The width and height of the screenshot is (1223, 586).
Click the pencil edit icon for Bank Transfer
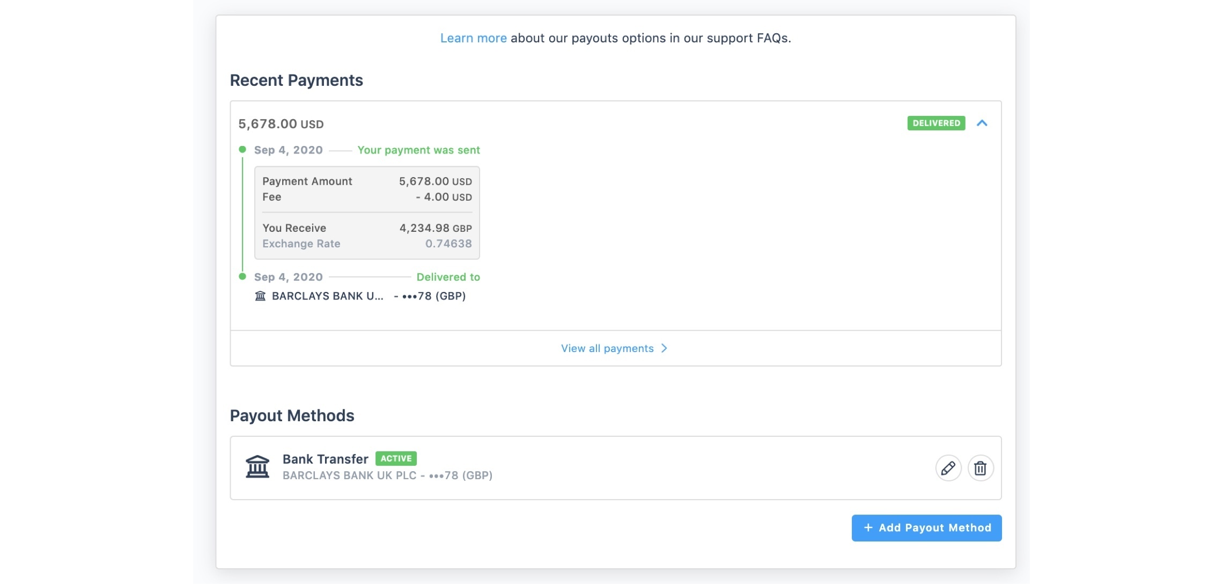tap(948, 468)
